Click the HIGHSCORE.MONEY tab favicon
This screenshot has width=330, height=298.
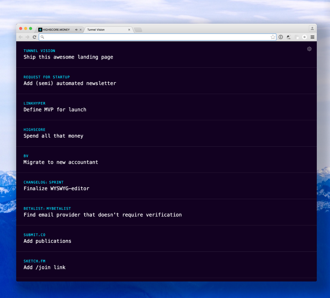tap(40, 30)
